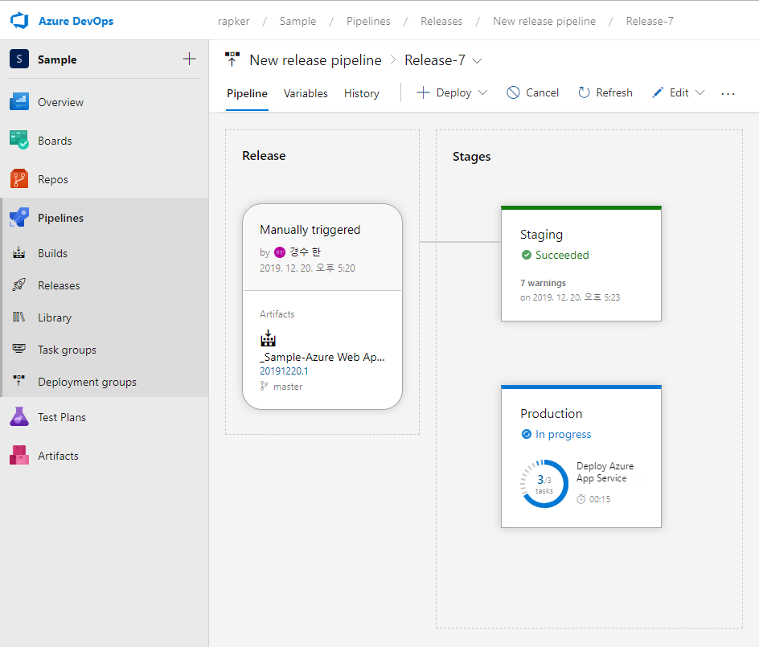759x647 pixels.
Task: Click Pipelines in the breadcrumb
Action: pyautogui.click(x=368, y=21)
